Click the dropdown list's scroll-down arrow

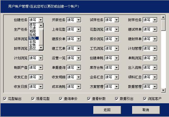click(x=41, y=48)
